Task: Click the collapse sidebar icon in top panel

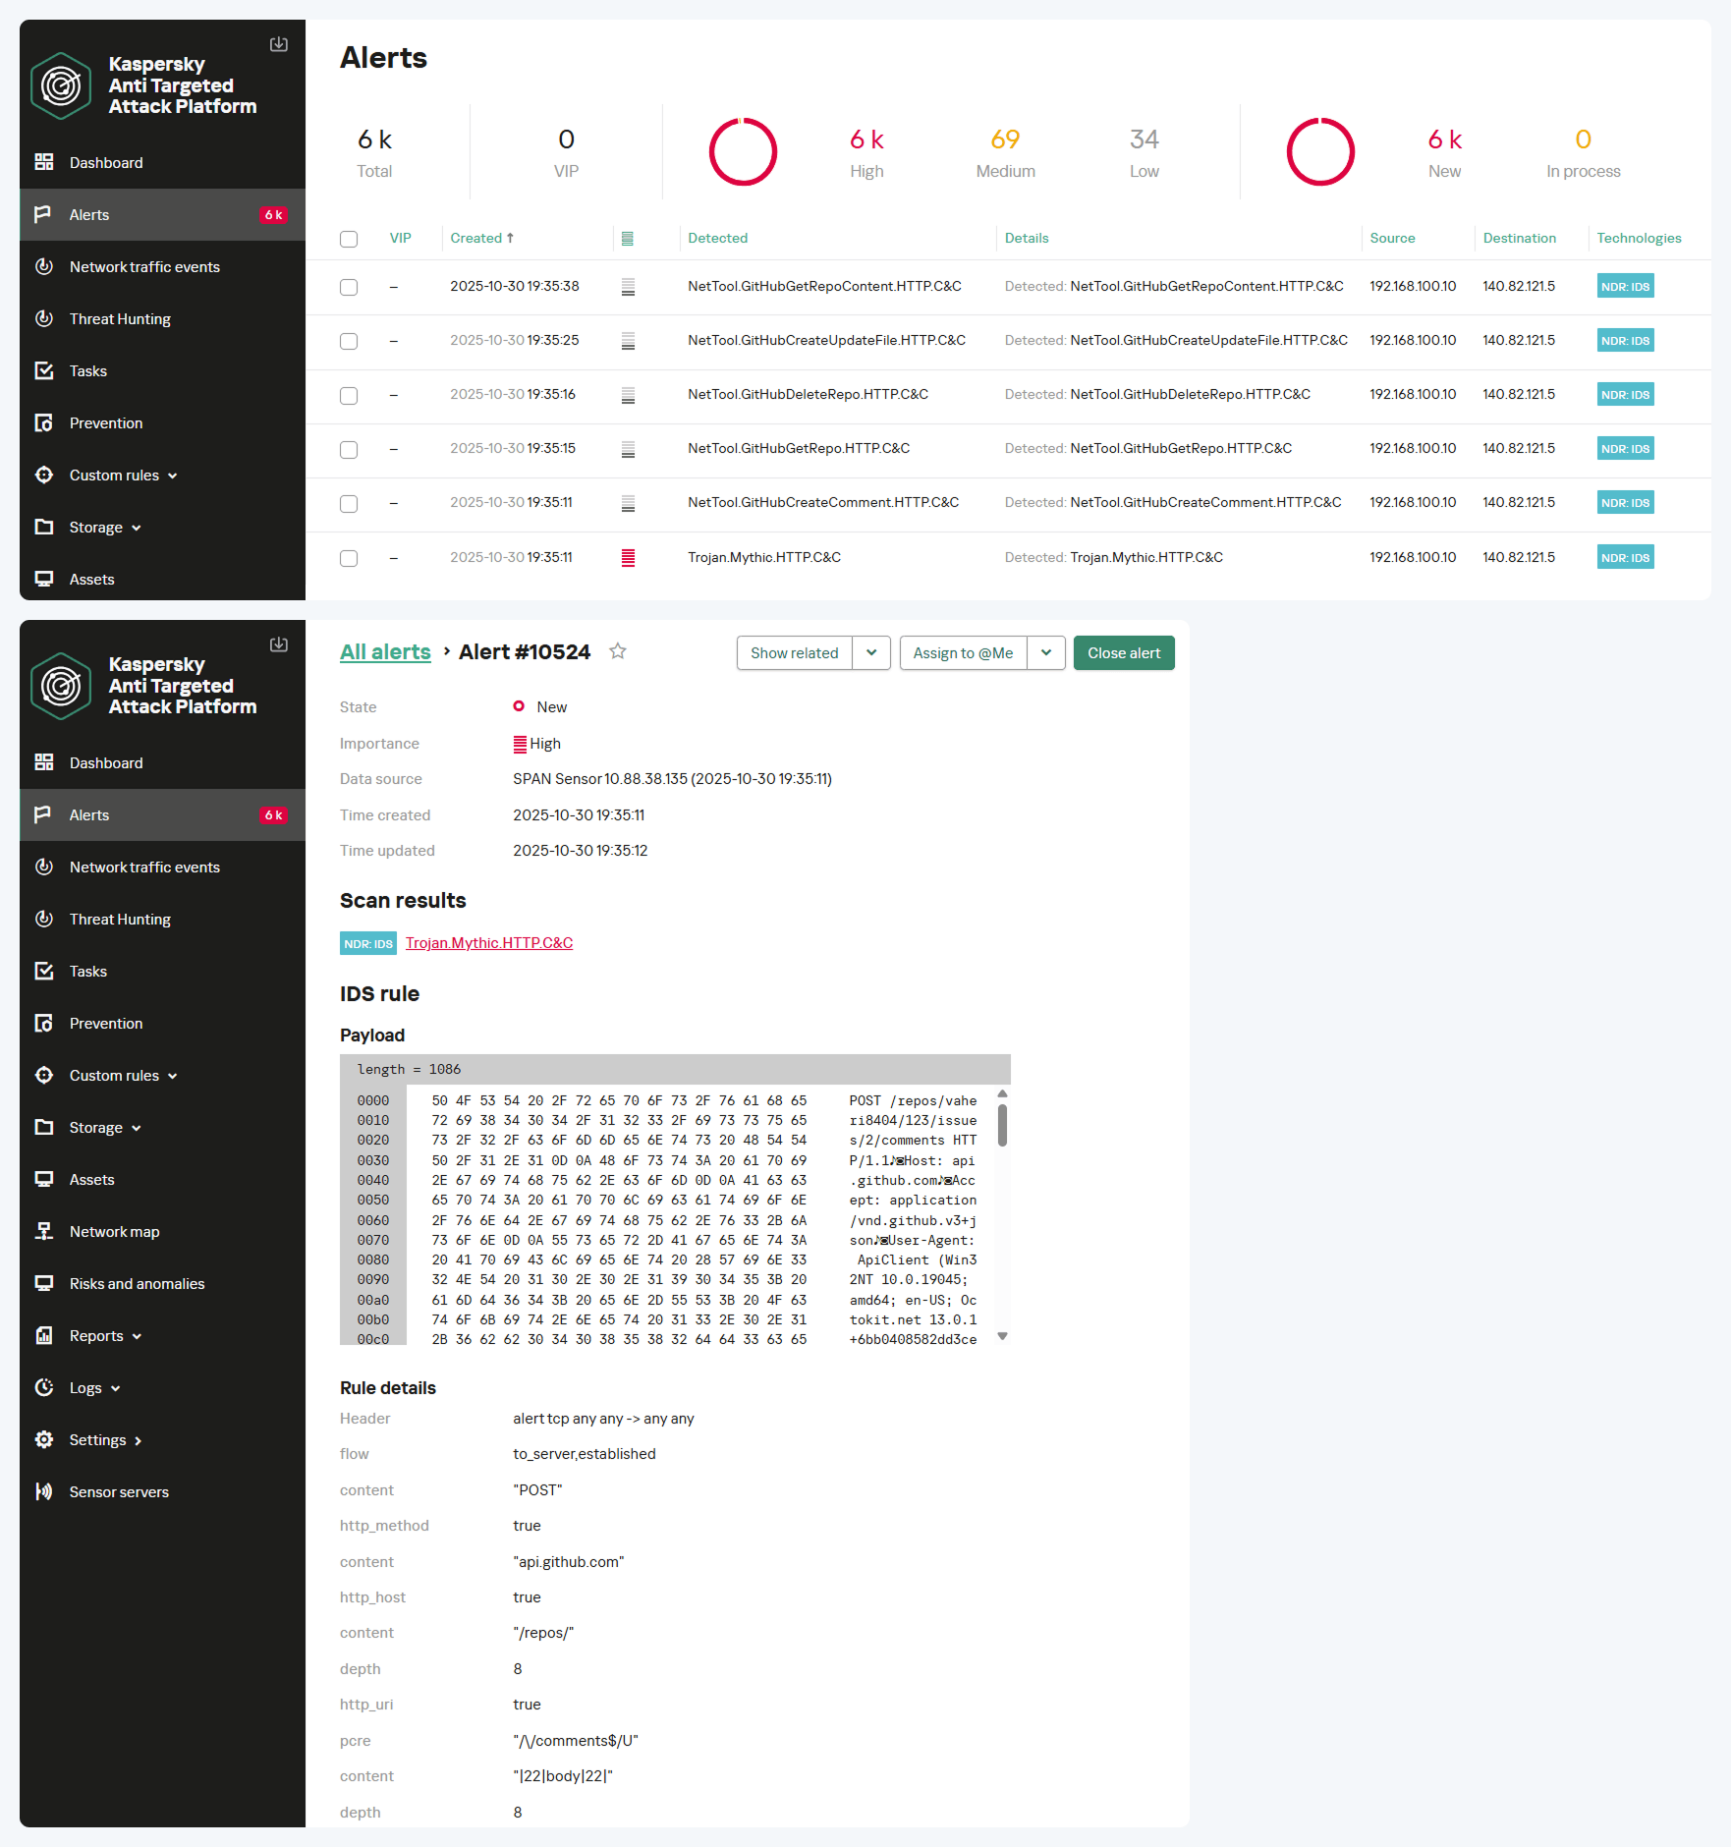Action: click(x=279, y=44)
